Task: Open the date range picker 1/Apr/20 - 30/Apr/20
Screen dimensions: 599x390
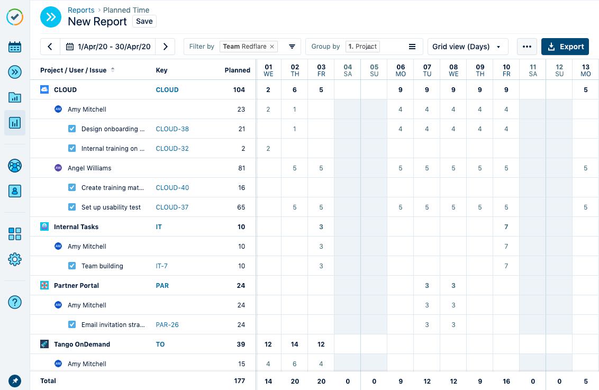Action: 108,47
